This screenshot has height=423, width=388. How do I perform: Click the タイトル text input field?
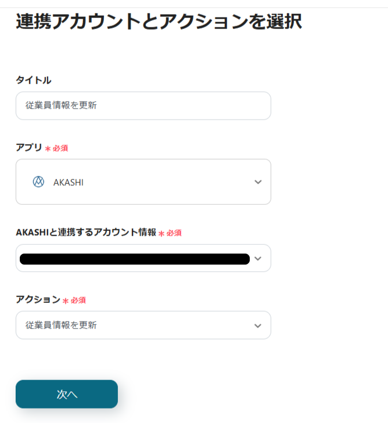[x=143, y=106]
